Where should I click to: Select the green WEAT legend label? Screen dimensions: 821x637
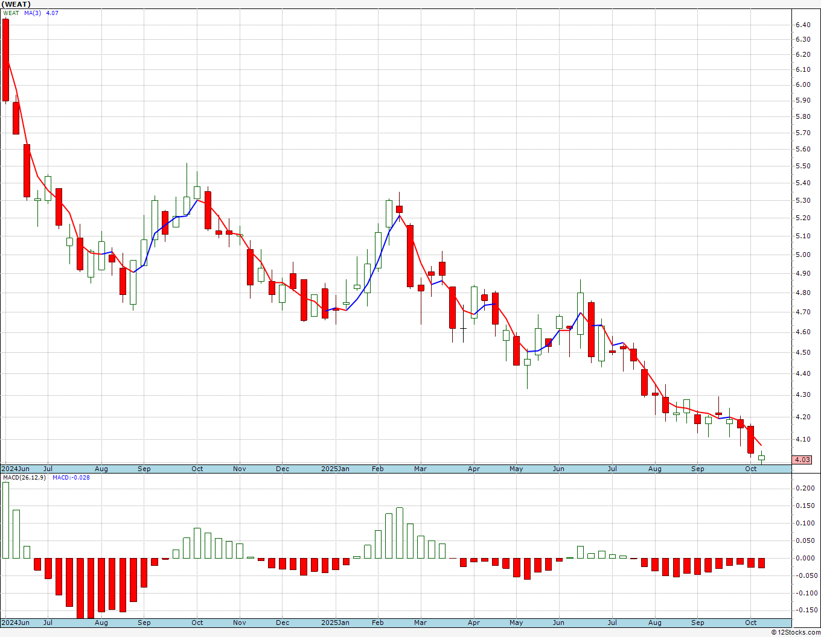[x=11, y=13]
